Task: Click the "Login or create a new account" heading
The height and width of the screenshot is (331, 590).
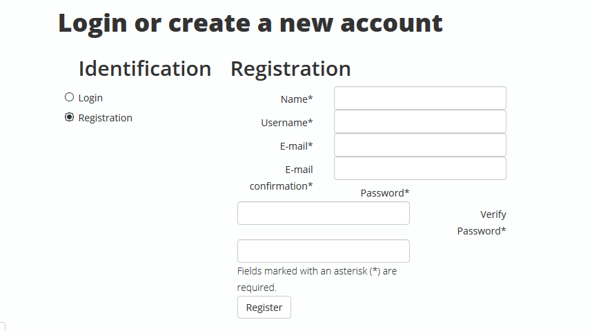Action: 250,23
